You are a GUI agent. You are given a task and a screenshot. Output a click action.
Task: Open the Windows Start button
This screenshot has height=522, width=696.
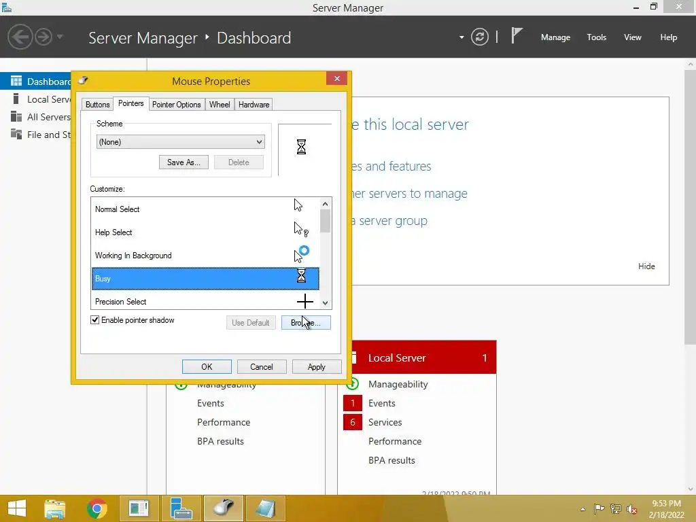click(x=17, y=508)
